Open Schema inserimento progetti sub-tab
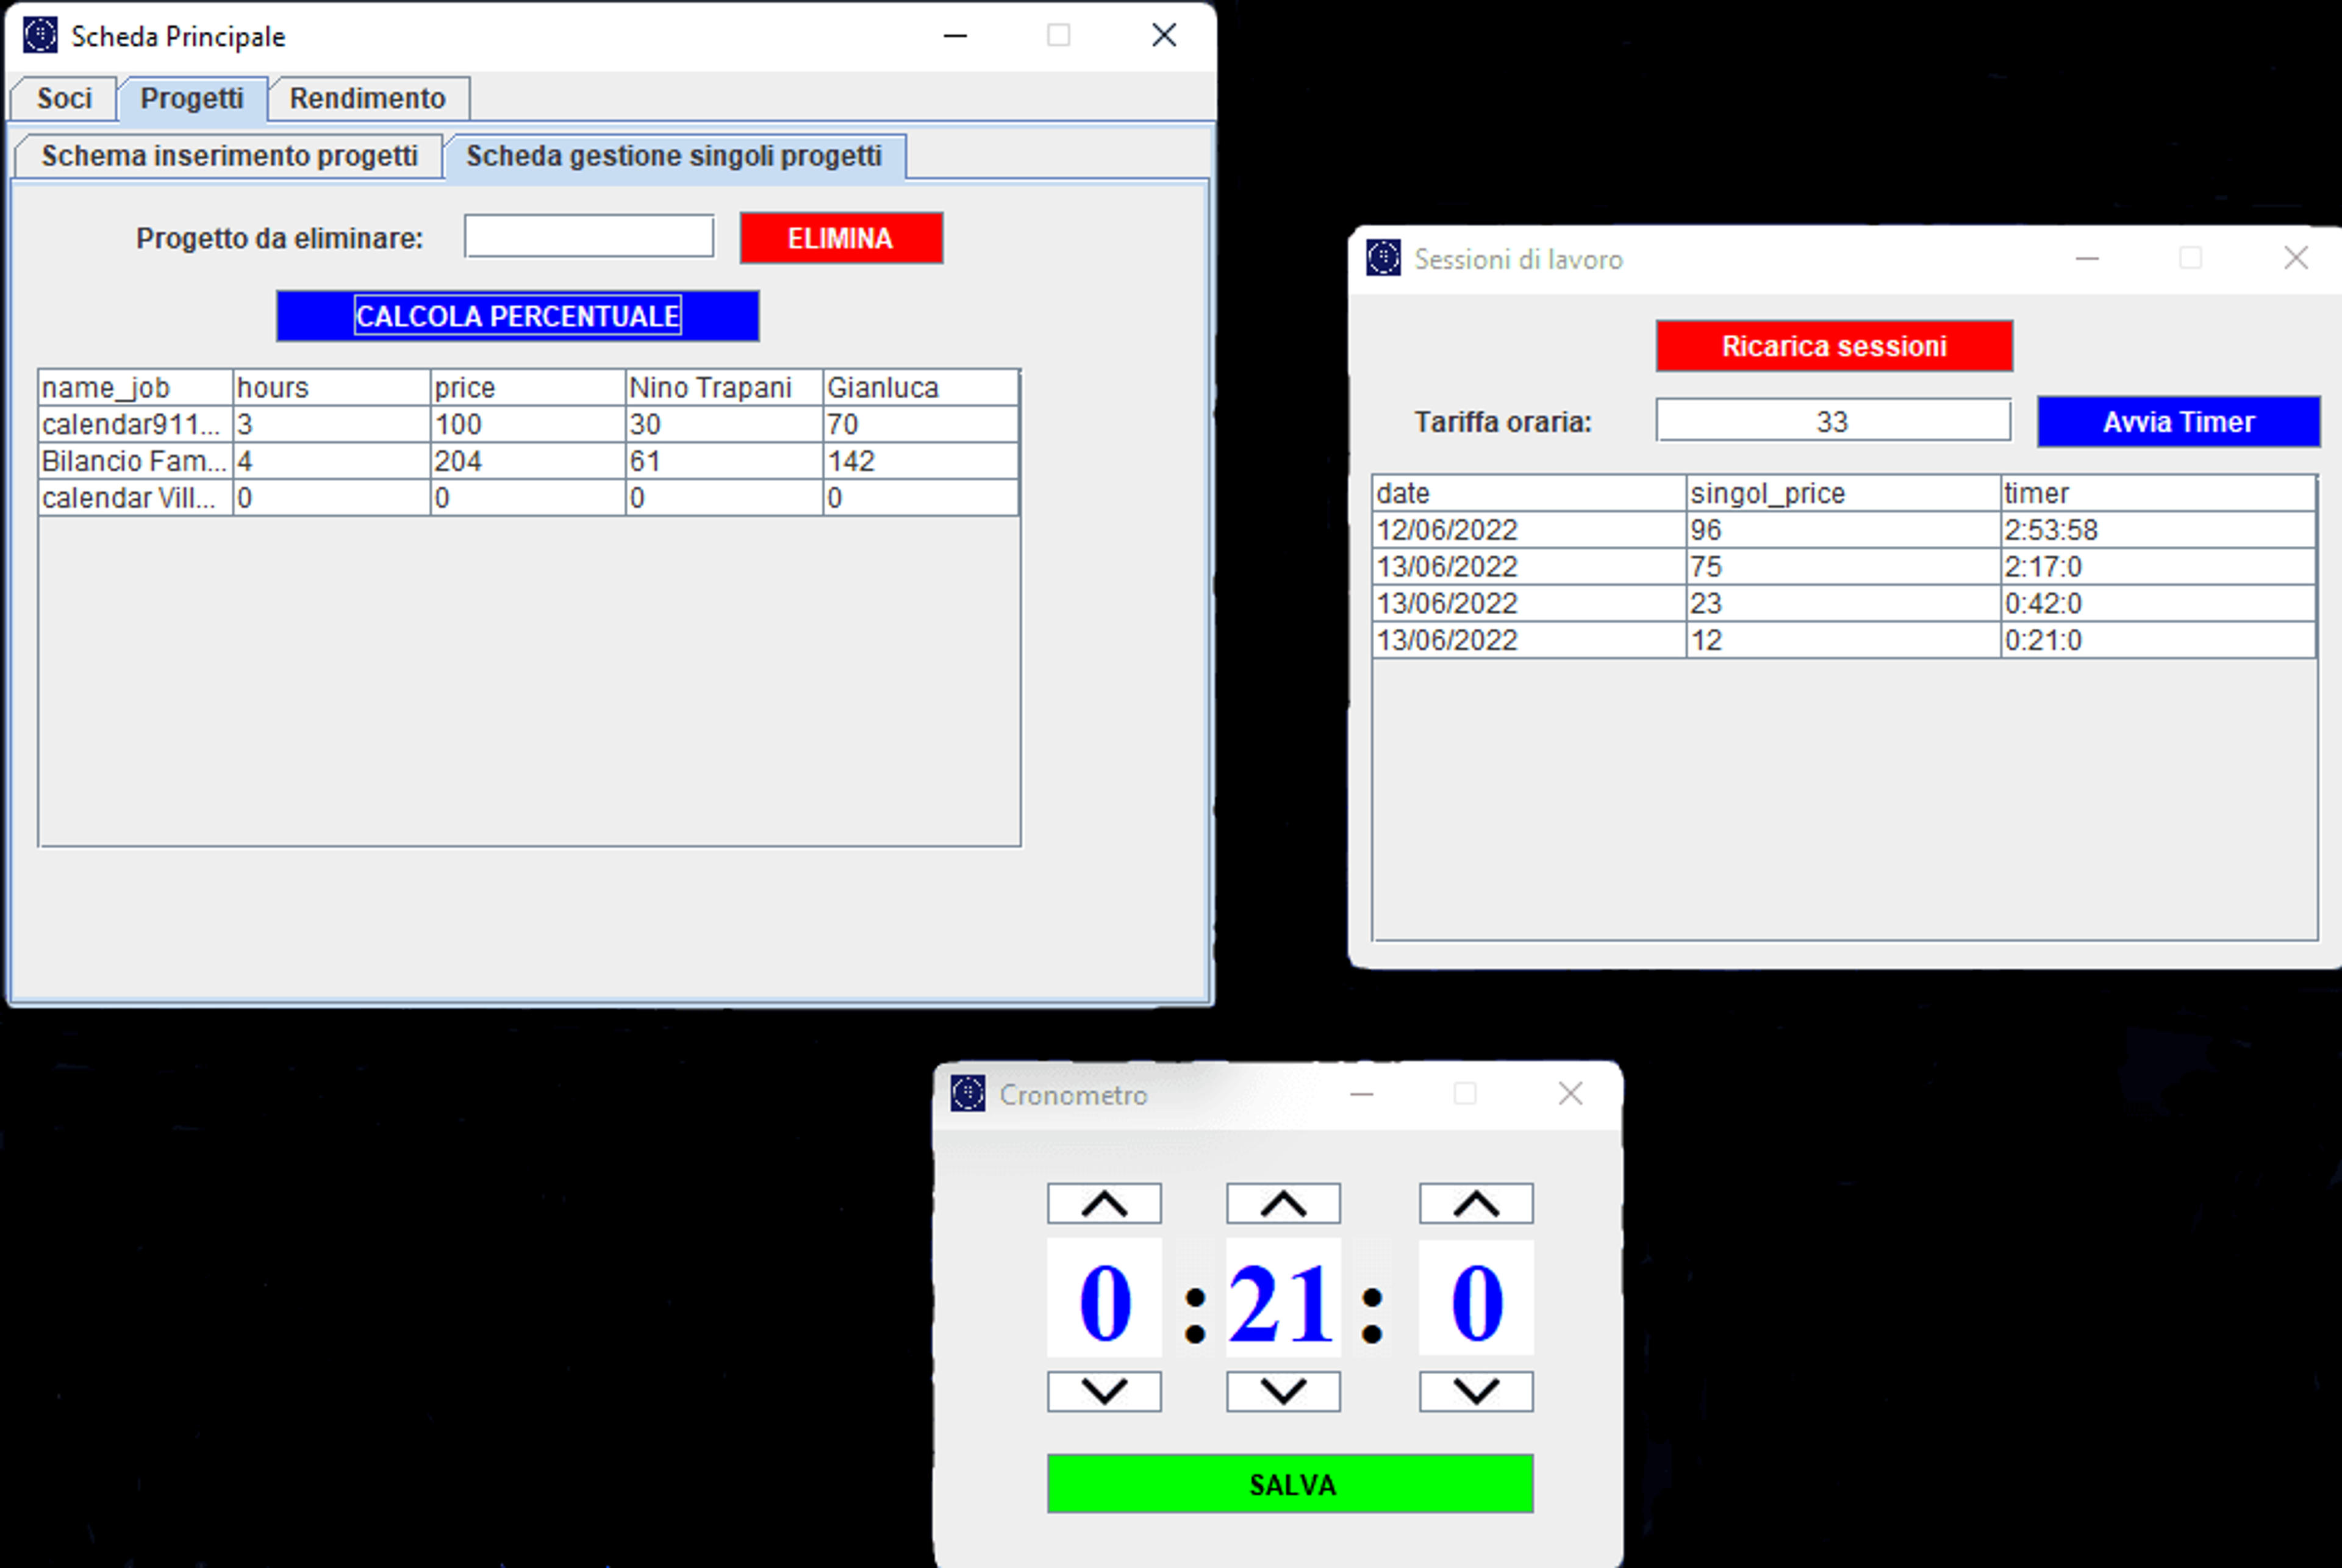The height and width of the screenshot is (1568, 2342). [x=229, y=156]
